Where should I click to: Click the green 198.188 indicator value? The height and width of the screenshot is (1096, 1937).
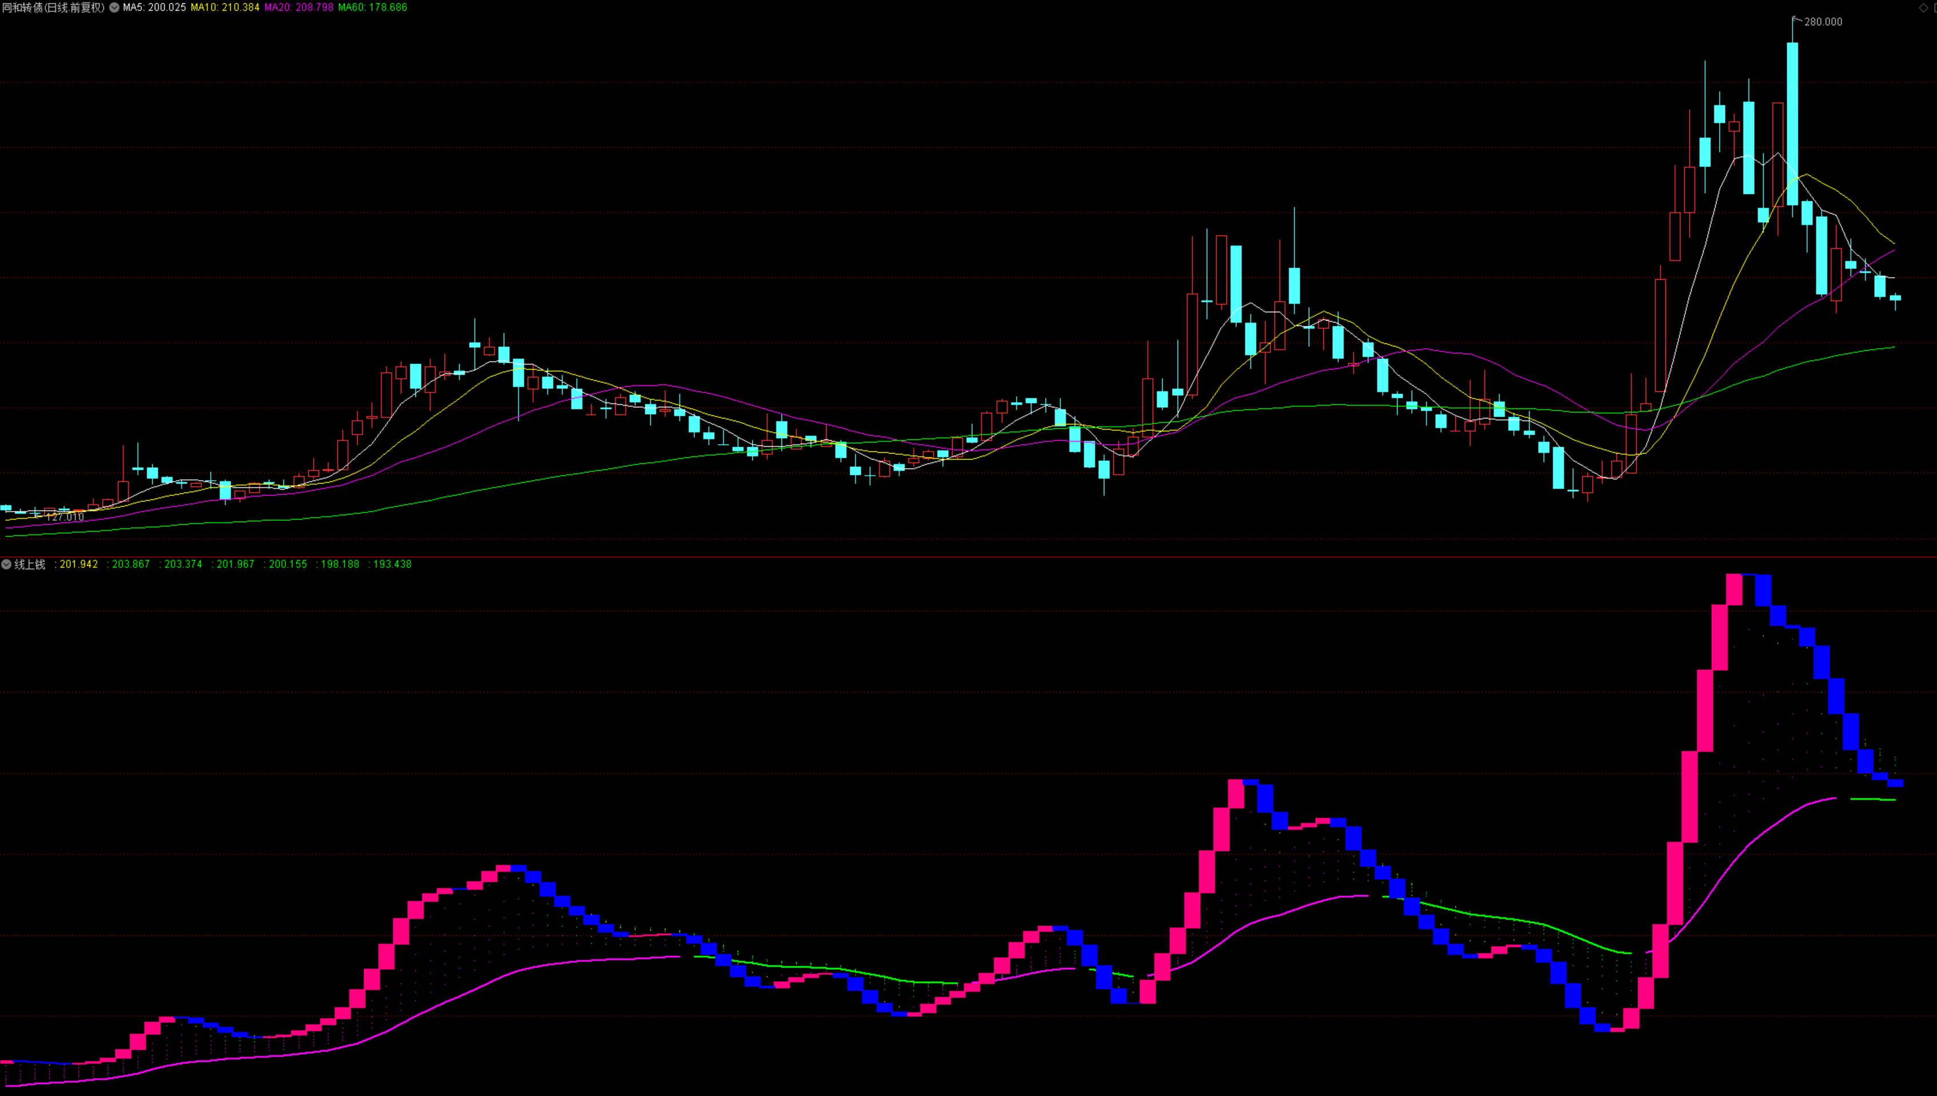point(341,564)
